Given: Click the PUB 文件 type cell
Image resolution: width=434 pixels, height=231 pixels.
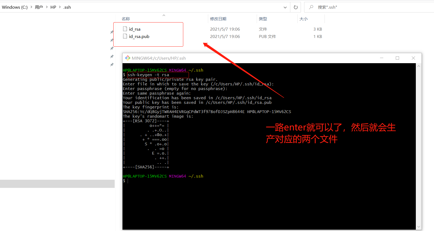Looking at the screenshot, I should [x=267, y=36].
